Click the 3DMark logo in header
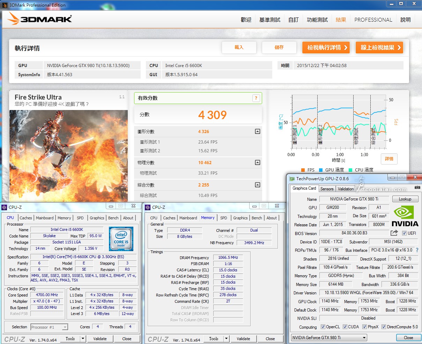This screenshot has height=344, width=422. coord(40,19)
